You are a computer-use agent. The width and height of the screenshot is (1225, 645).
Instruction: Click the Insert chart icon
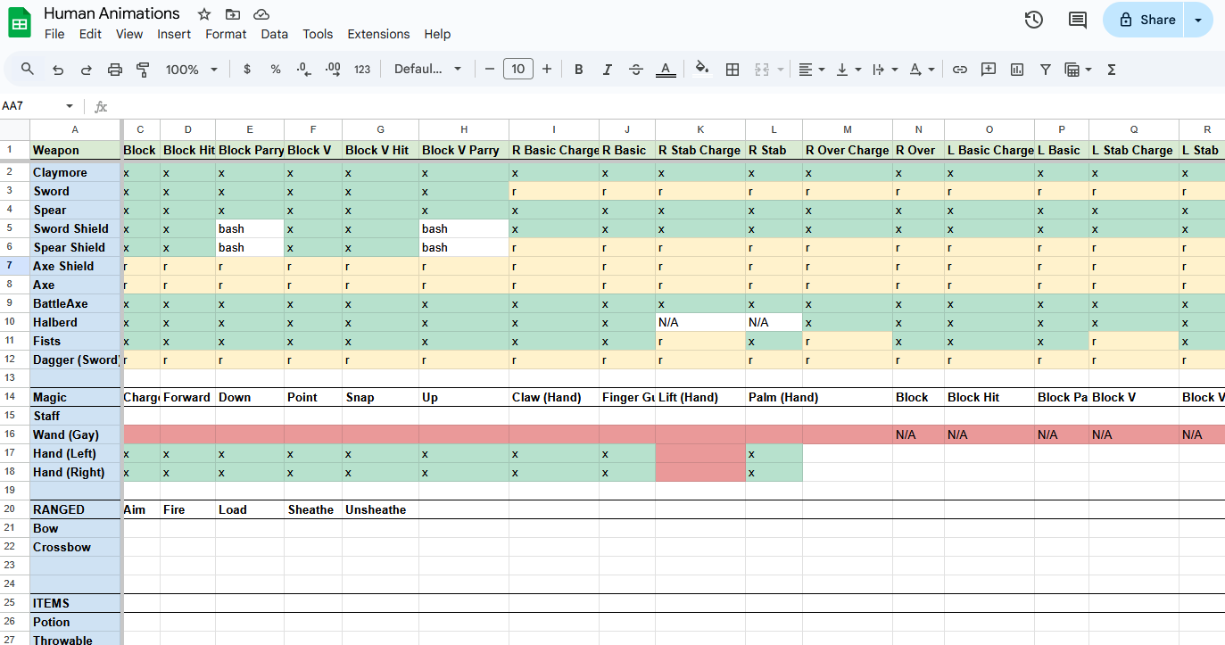pos(1017,69)
